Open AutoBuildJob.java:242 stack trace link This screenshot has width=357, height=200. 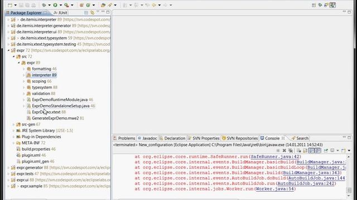tap(306, 183)
